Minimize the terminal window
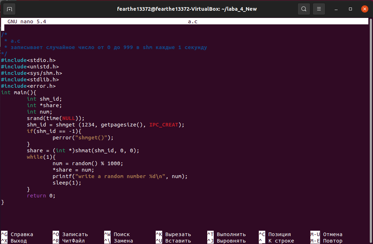This screenshot has height=244, width=373. 336,9
